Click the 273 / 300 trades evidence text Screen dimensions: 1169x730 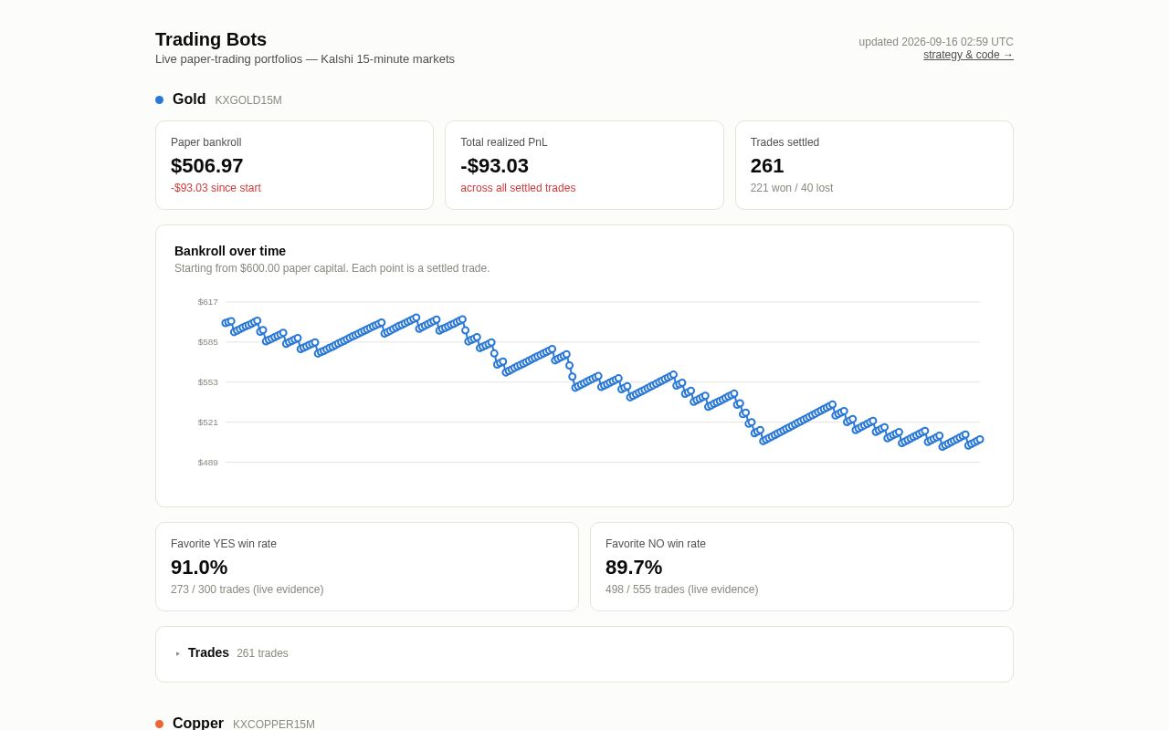(247, 589)
